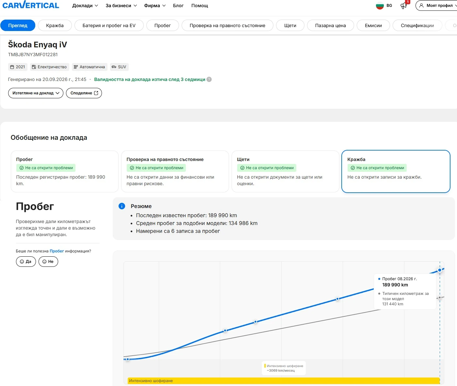Viewport: 457px width, 386px height.
Task: Select the Емисии tab
Action: 373,25
